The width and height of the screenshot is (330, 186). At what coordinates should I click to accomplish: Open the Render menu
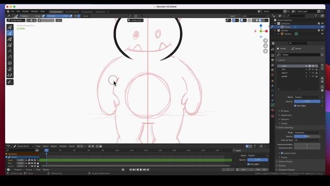(x=25, y=11)
